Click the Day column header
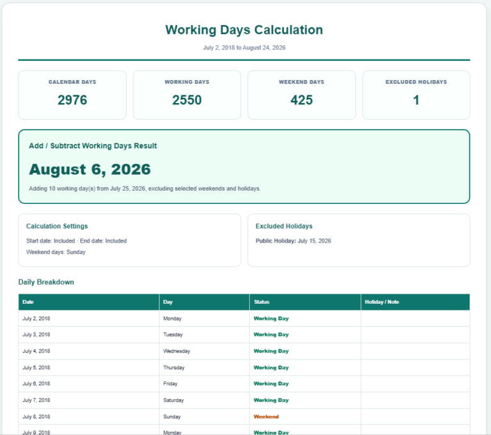 pyautogui.click(x=205, y=302)
